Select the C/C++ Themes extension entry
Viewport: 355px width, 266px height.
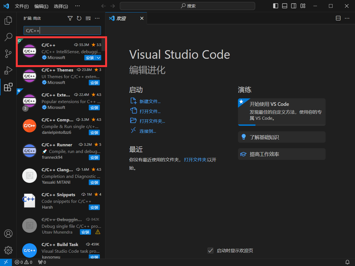tap(61, 76)
